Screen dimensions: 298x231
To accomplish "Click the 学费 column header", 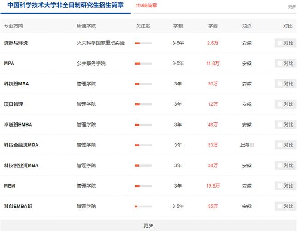I will tap(213, 26).
